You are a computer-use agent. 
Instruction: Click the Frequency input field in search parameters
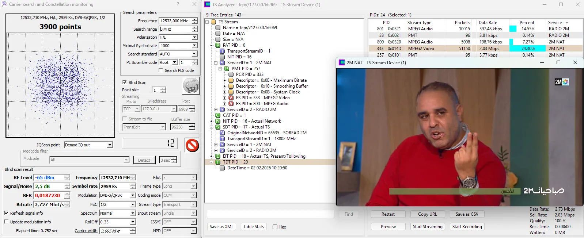pyautogui.click(x=175, y=21)
